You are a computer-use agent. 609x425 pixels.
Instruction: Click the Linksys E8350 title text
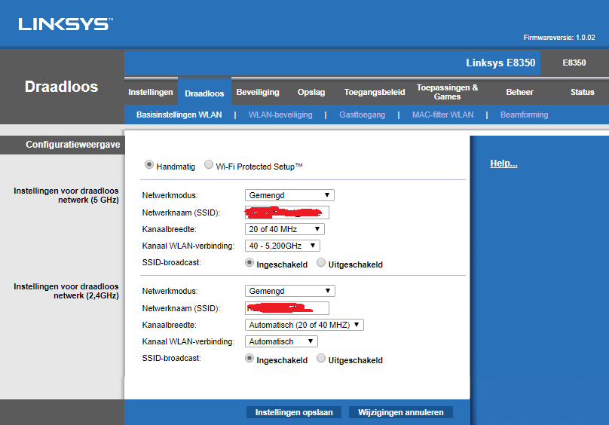coord(500,63)
